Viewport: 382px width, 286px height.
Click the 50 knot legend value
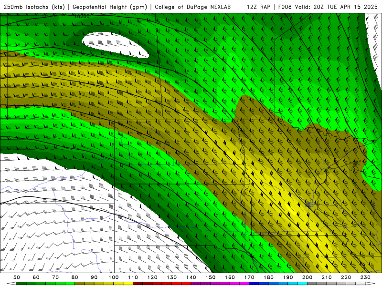[17, 277]
